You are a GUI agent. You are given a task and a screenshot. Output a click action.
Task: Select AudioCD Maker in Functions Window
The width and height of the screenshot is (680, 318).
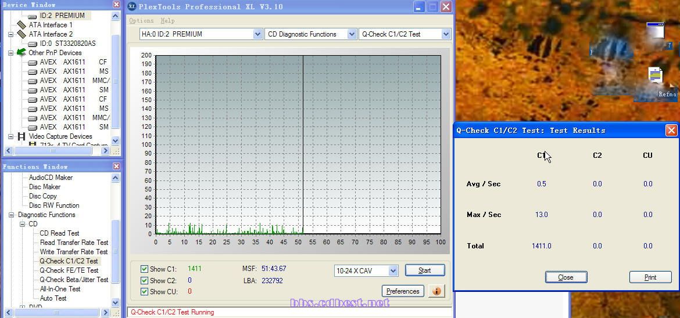pyautogui.click(x=51, y=178)
